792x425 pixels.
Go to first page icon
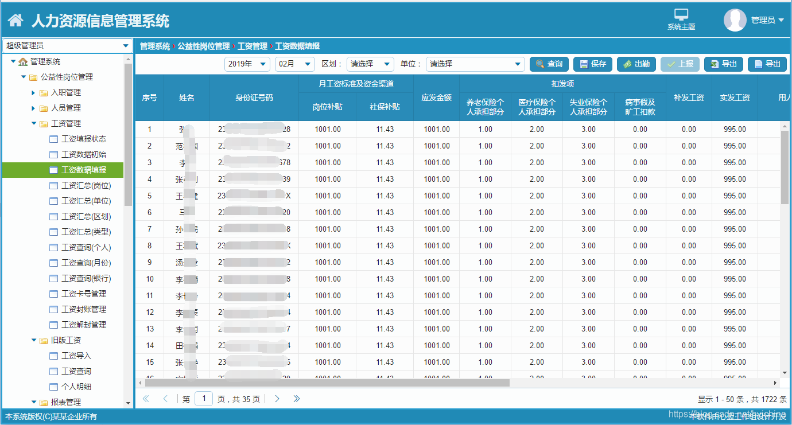coord(146,399)
